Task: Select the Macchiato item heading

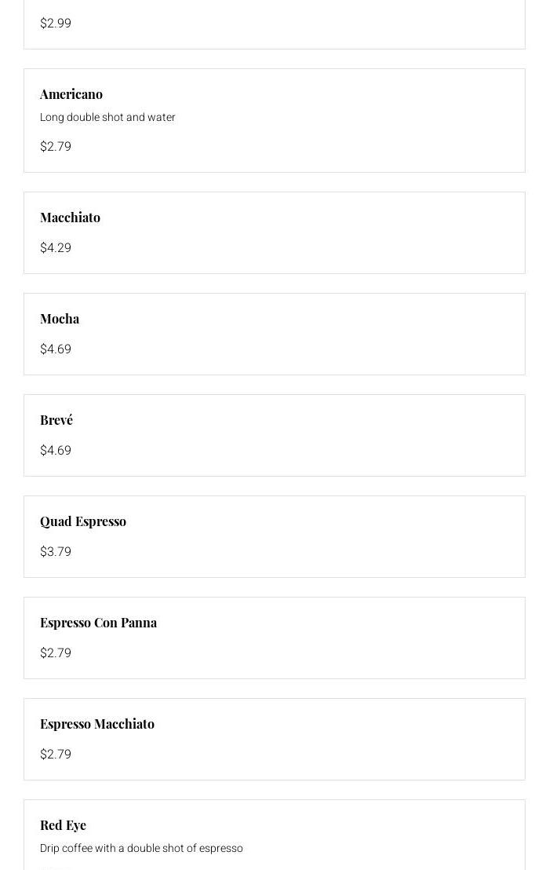Action: coord(70,217)
